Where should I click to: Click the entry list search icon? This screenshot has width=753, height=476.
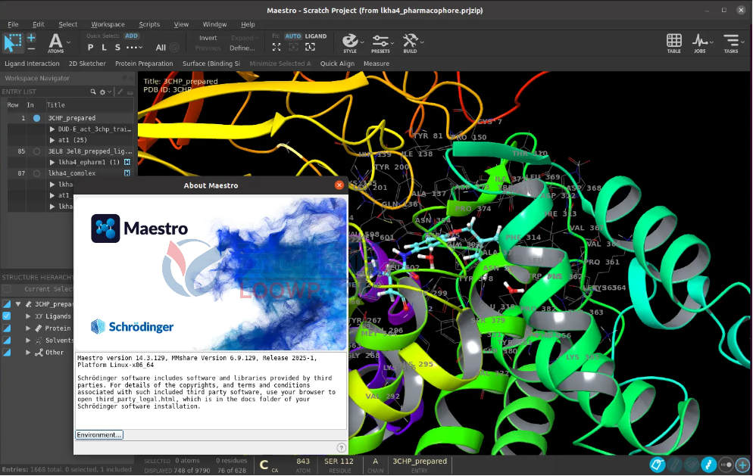coord(92,92)
